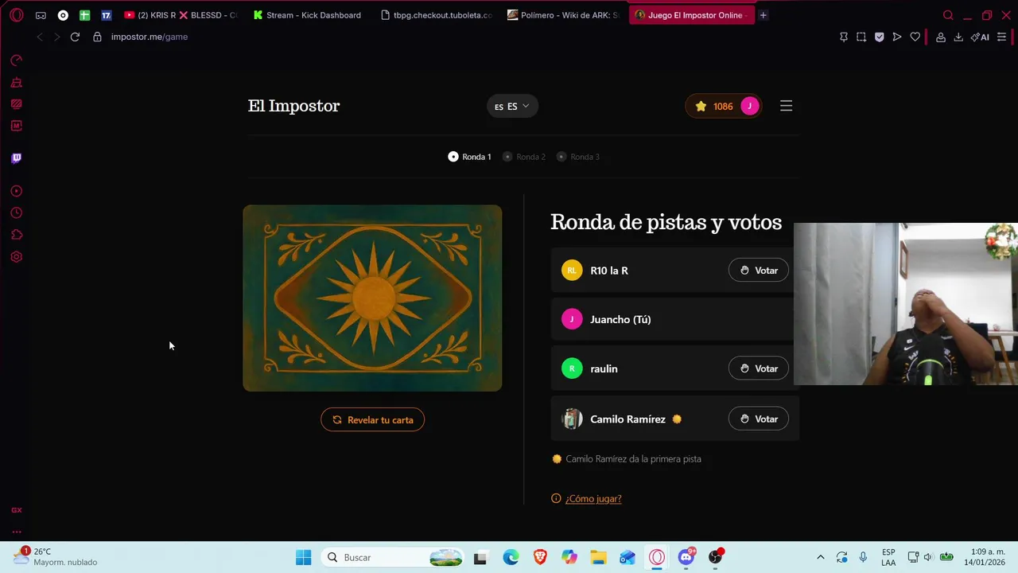Switch to the Stream - Kick Dashboard tab
This screenshot has height=573, width=1018.
tap(306, 15)
